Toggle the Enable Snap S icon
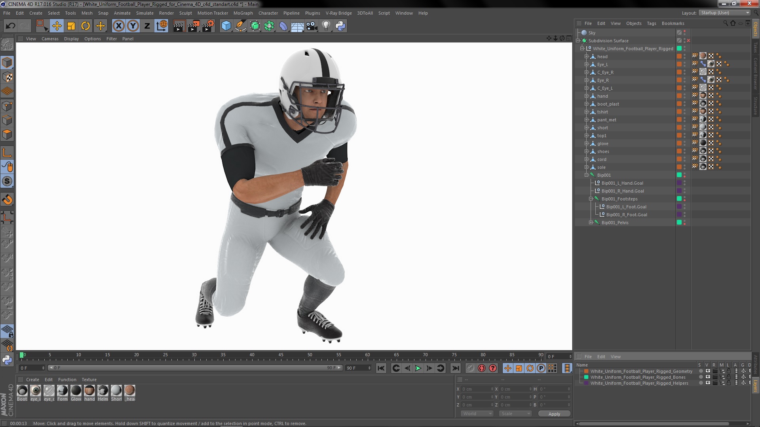 [7, 181]
